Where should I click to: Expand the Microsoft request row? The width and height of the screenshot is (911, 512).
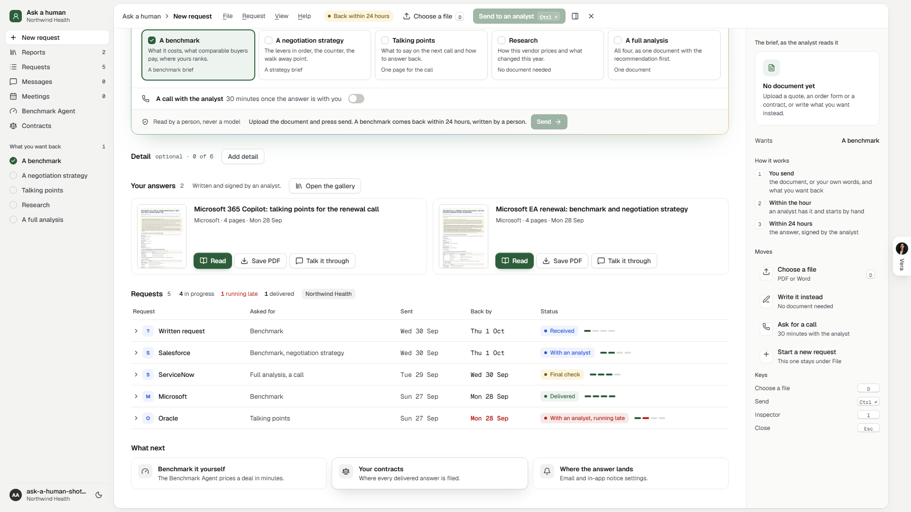coord(136,396)
